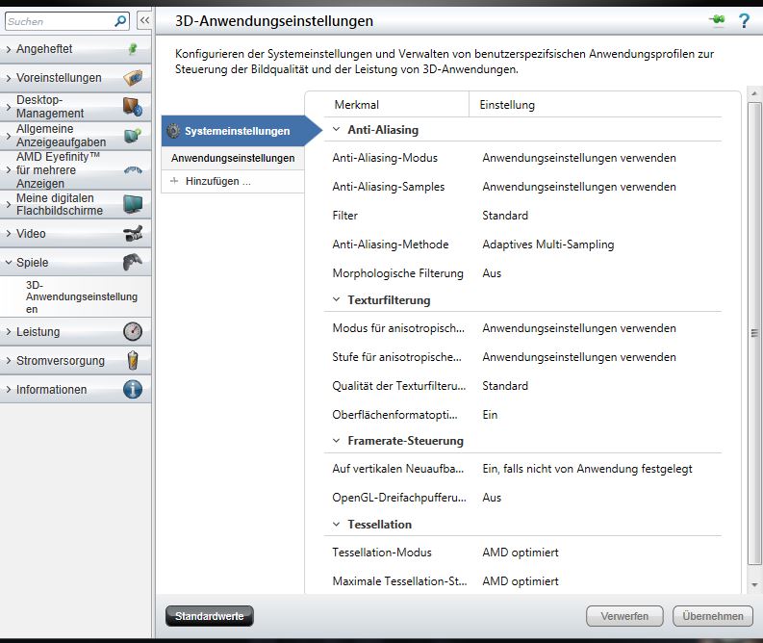Viewport: 763px width, 643px height.
Task: Toggle OpenGL-Dreifachpufferung value Aus
Action: (x=492, y=498)
